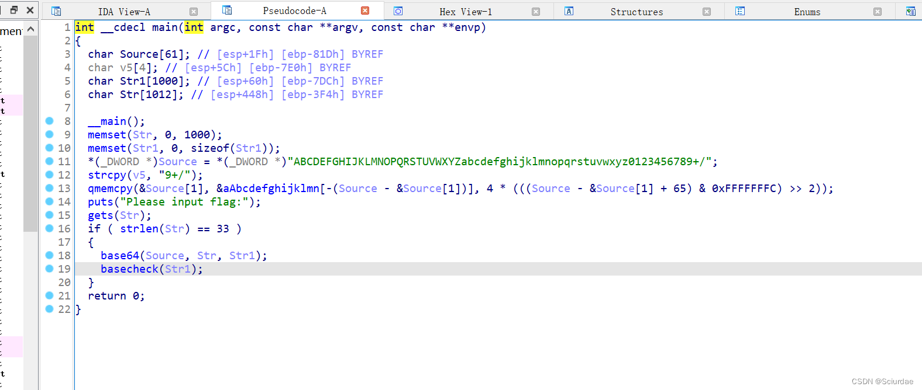Viewport: 922px width, 390px height.
Task: Close the Enums tab
Action: tap(878, 12)
